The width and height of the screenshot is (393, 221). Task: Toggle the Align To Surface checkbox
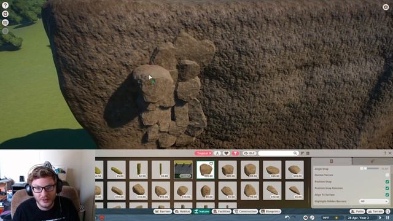click(x=387, y=195)
